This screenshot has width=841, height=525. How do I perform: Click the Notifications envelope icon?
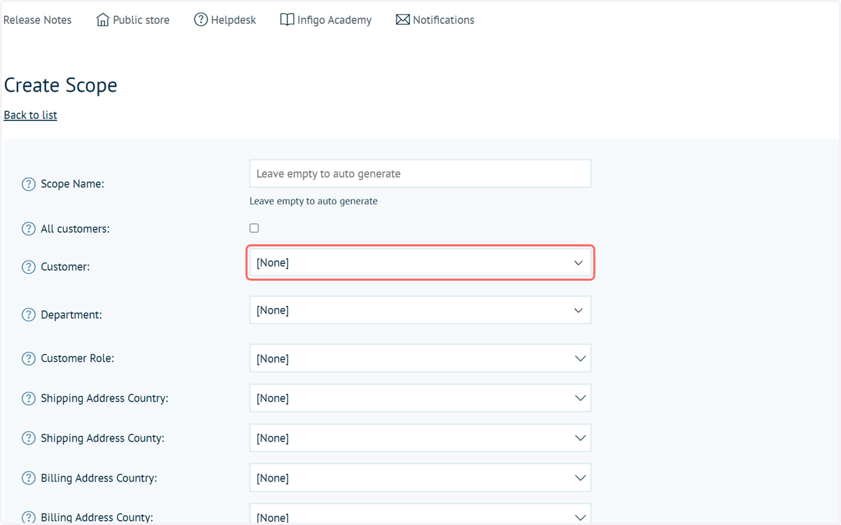tap(402, 20)
